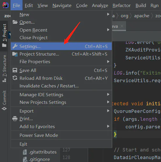Close the open java editor tab
161x162 pixels.
tap(122, 26)
